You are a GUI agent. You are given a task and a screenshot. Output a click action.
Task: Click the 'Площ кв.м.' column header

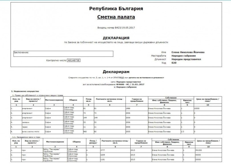point(88,100)
